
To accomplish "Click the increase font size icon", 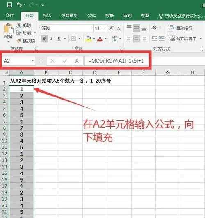I will [x=112, y=28].
